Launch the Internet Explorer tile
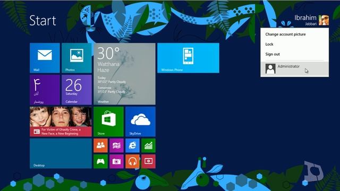Image resolution: width=340 pixels, height=191 pixels. click(132, 145)
